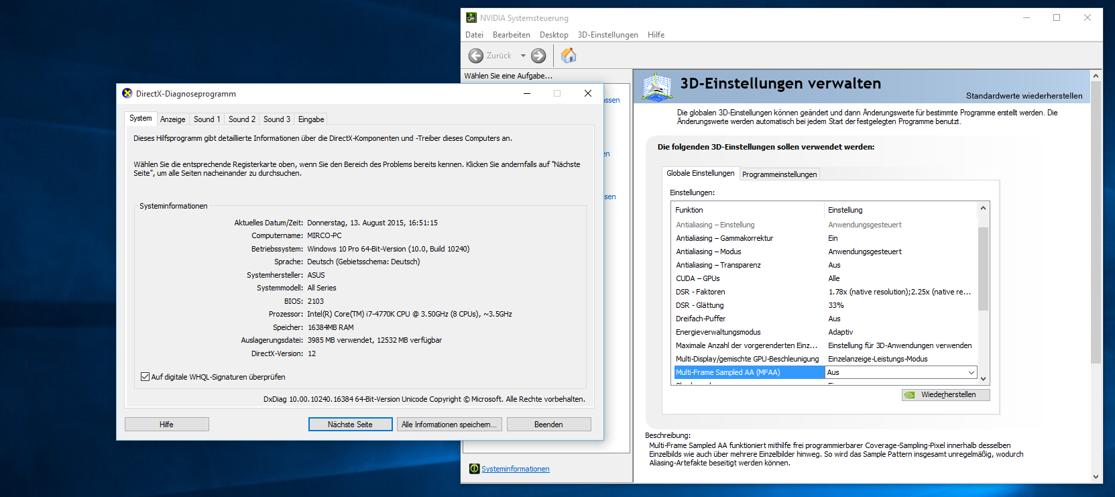Select the DSR - Glättung row
1115x497 pixels.
(825, 305)
